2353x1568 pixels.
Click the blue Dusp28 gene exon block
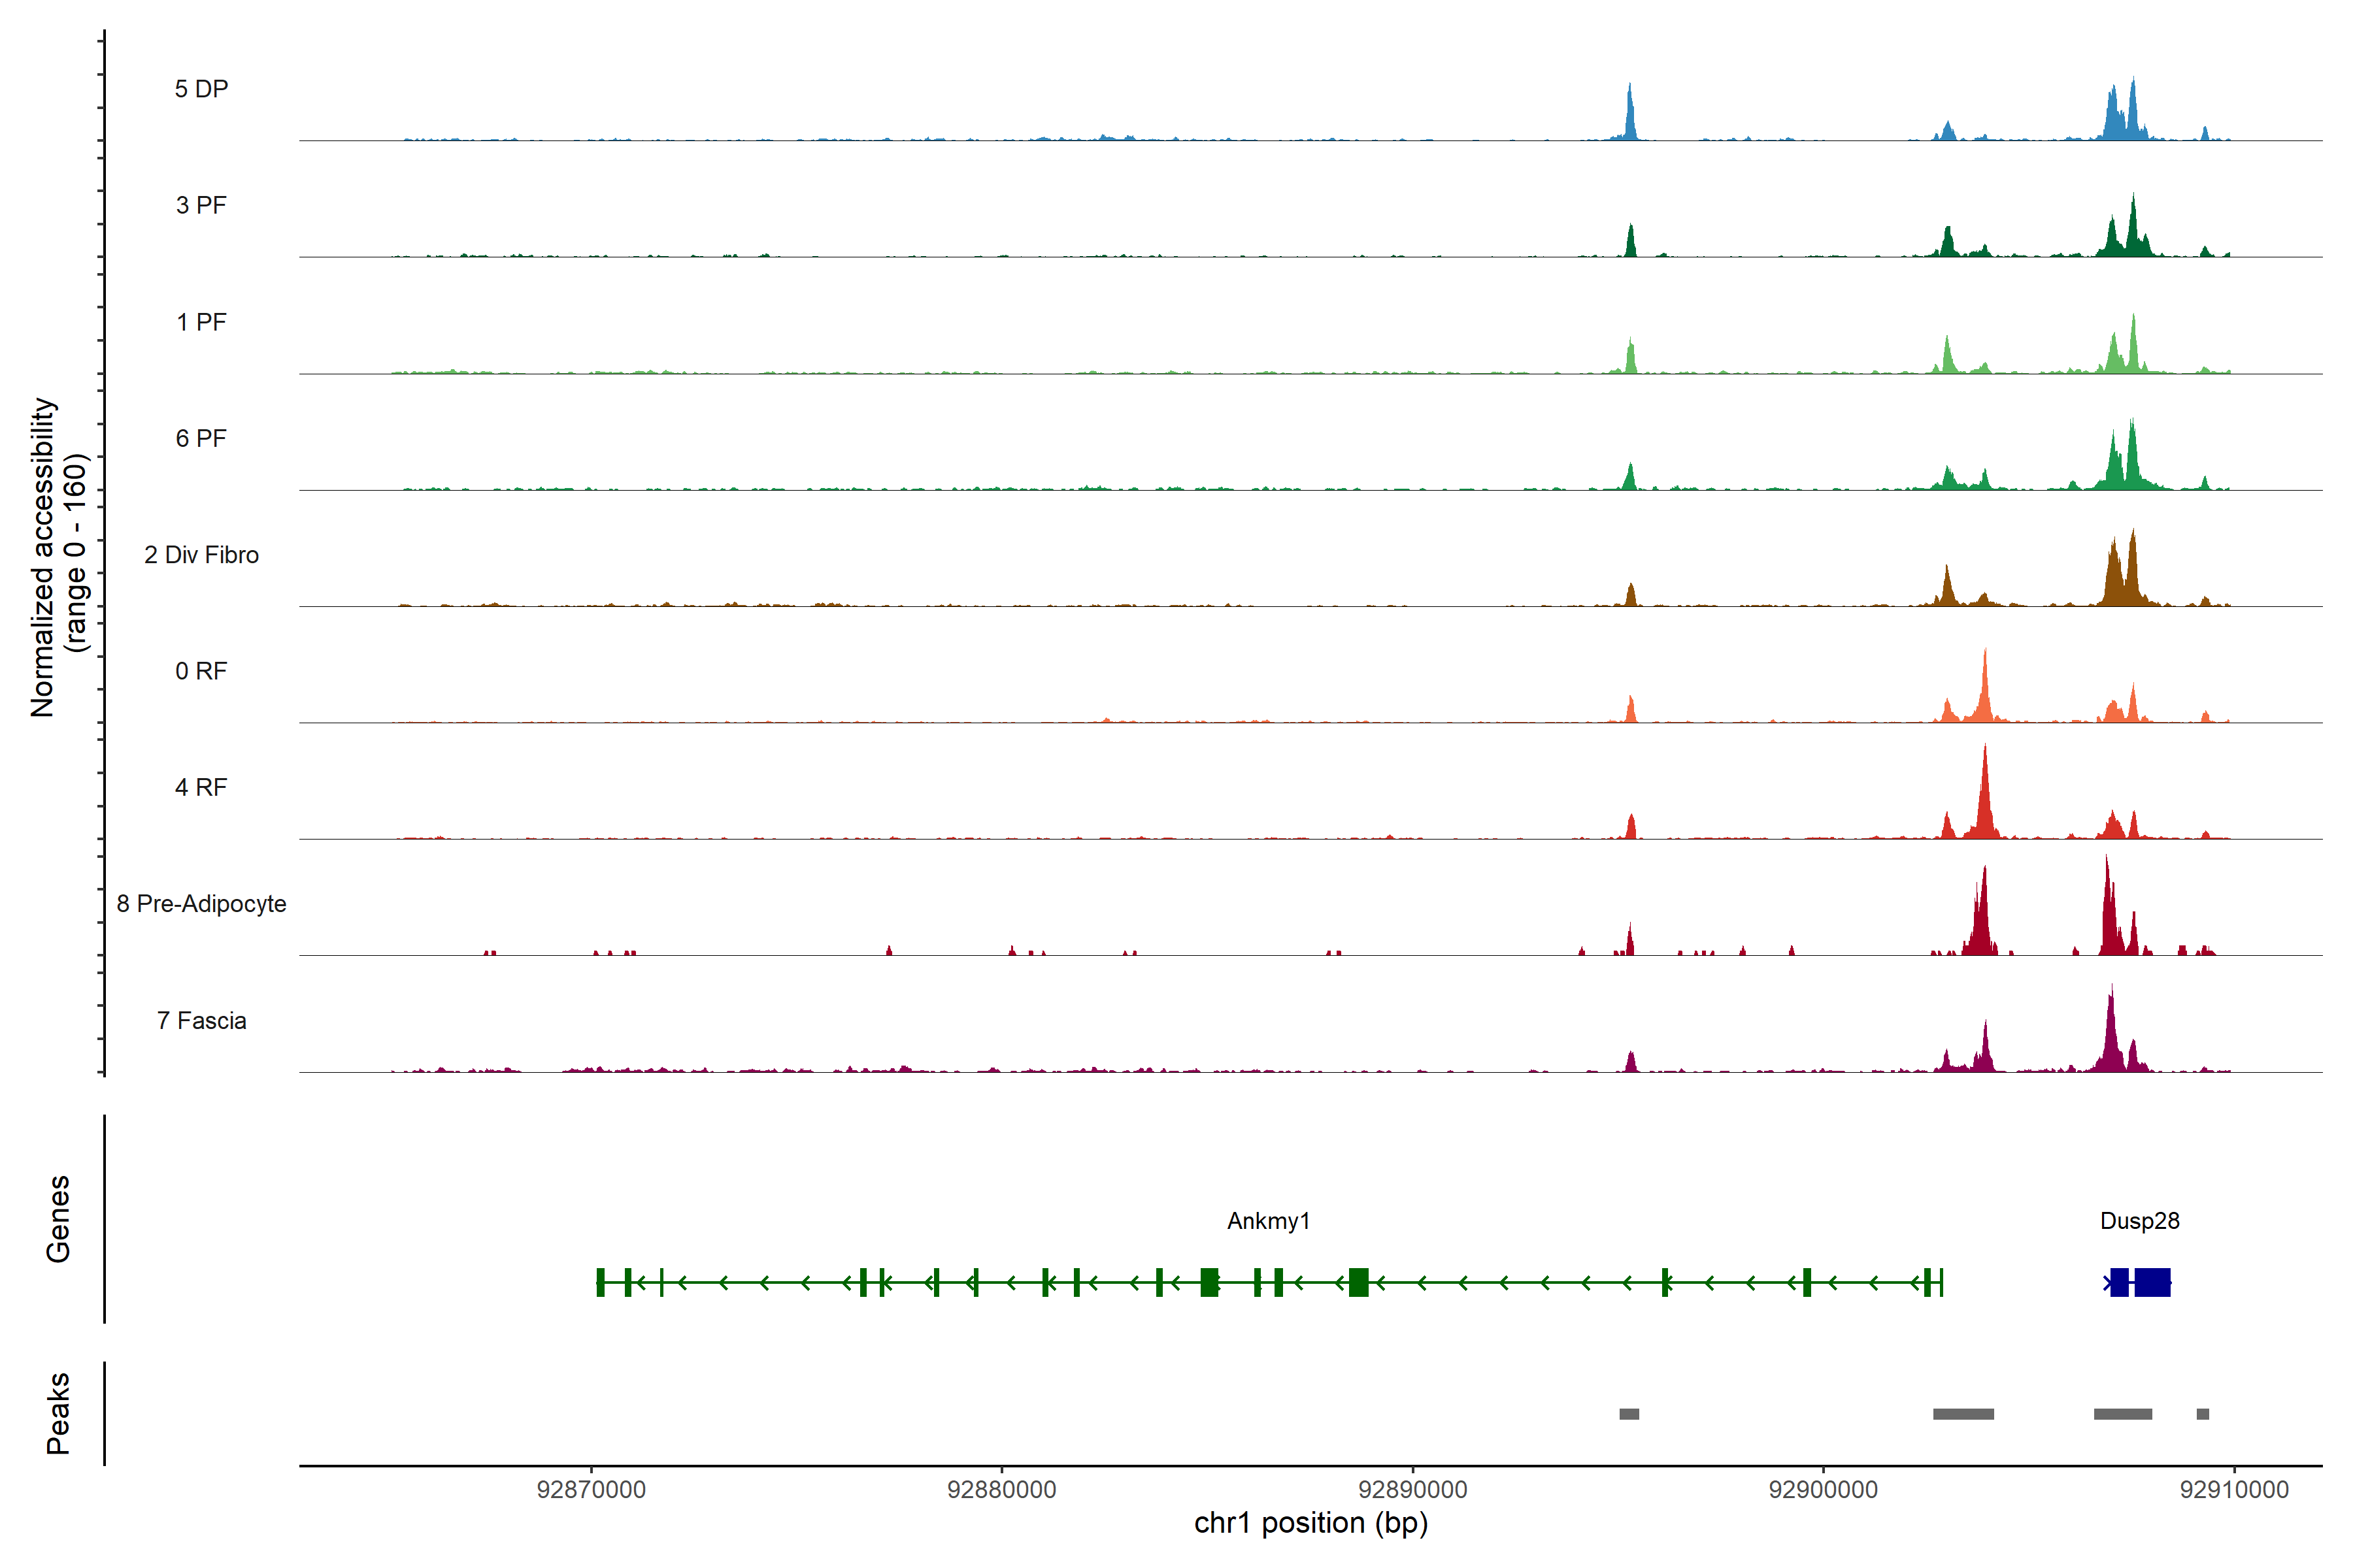click(x=2152, y=1282)
